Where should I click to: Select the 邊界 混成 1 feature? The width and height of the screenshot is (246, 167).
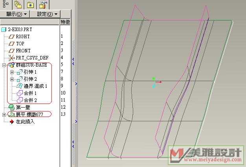[x=35, y=86]
